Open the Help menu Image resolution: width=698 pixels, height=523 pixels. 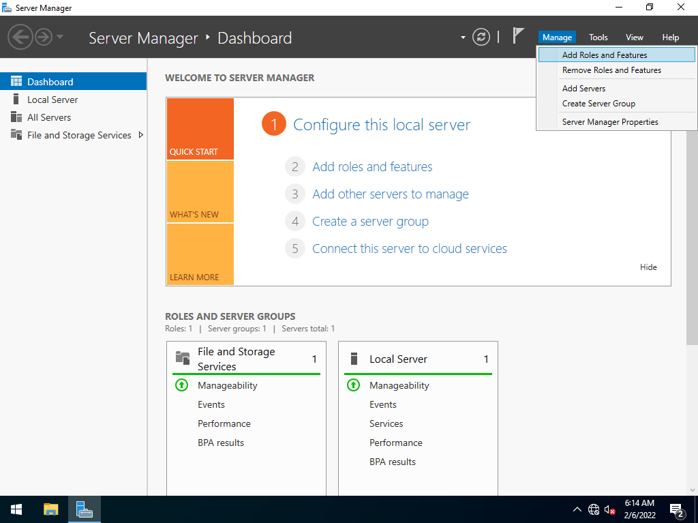(670, 38)
